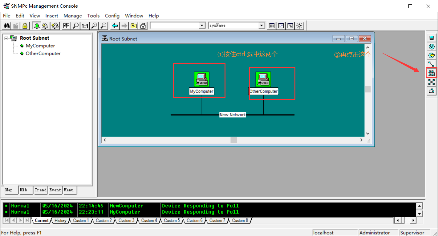Click the padlock icon in the toolbar
This screenshot has height=236, width=438.
tap(25, 26)
